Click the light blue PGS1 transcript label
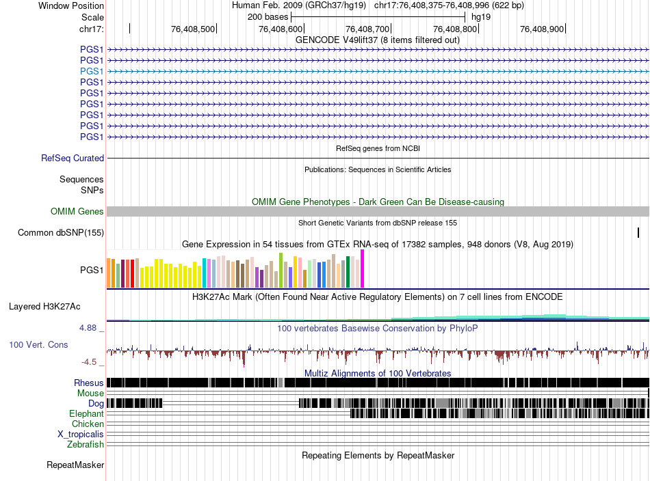Screen dimensions: 650x481 tap(92, 71)
